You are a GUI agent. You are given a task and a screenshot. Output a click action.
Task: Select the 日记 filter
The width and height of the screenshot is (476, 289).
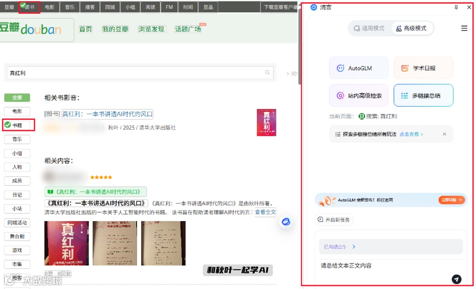[x=17, y=195]
